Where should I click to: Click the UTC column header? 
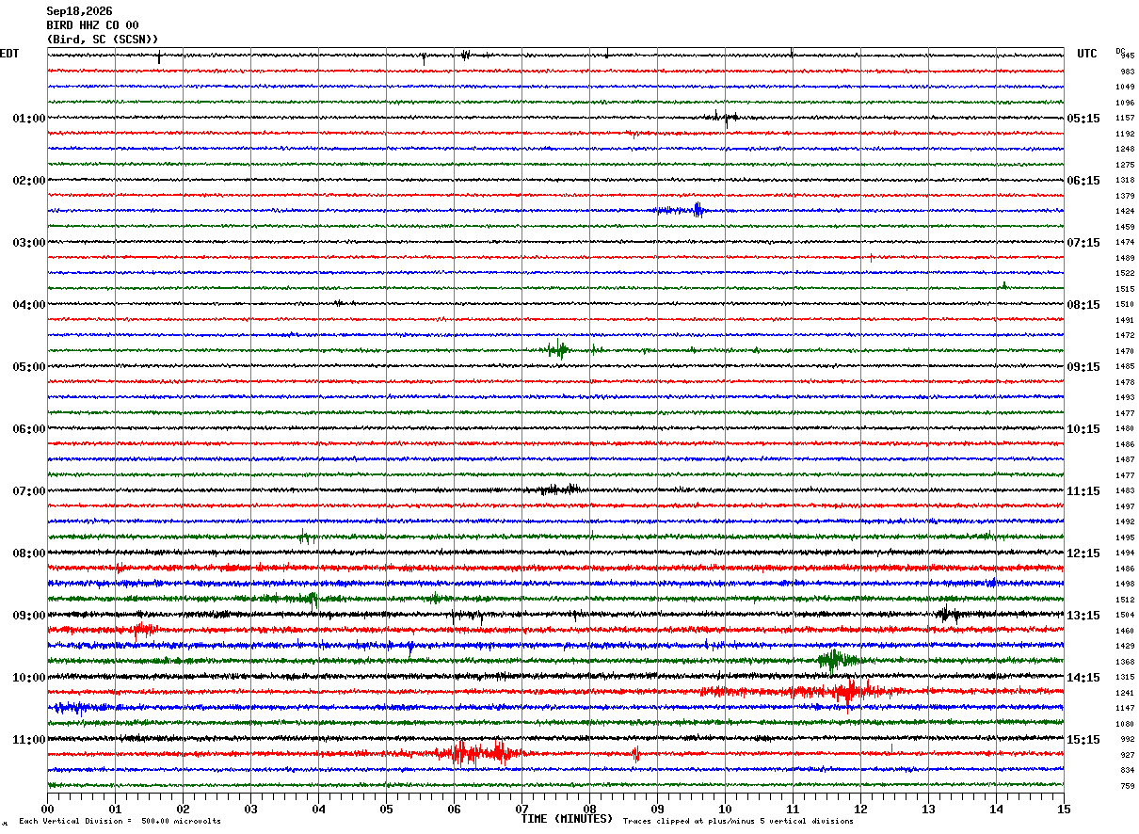(1087, 54)
